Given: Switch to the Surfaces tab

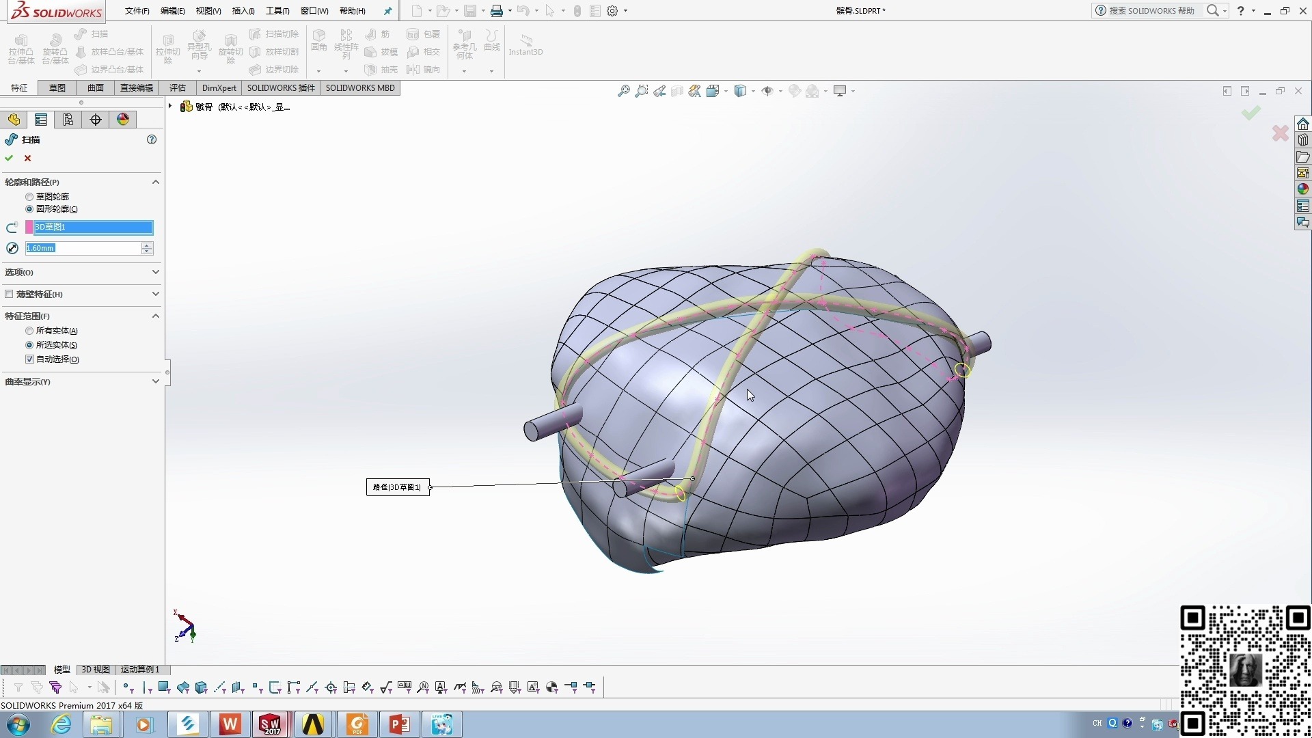Looking at the screenshot, I should 96,88.
